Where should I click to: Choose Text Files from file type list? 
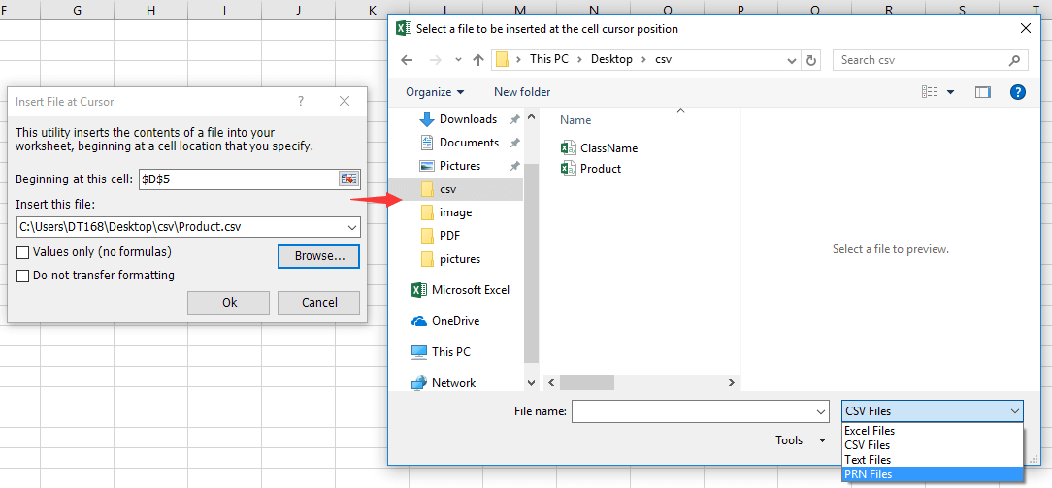point(933,460)
